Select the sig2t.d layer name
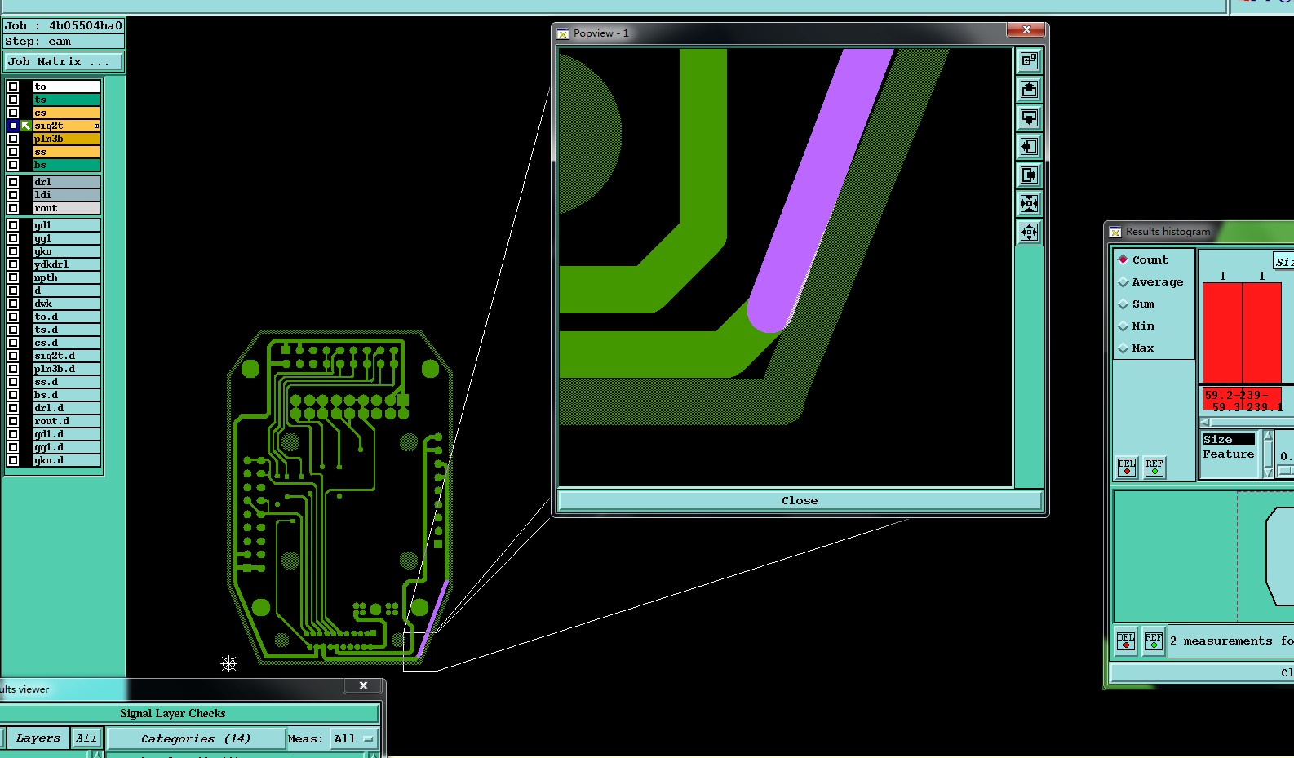 pos(66,356)
